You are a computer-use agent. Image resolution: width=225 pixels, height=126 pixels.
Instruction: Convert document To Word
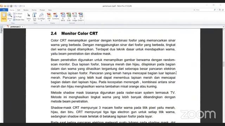click(x=63, y=17)
